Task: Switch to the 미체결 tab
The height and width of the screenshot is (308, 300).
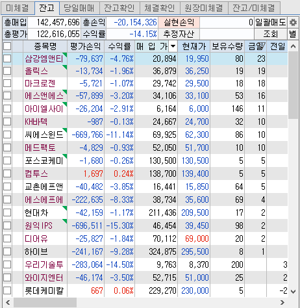Action: [18, 8]
